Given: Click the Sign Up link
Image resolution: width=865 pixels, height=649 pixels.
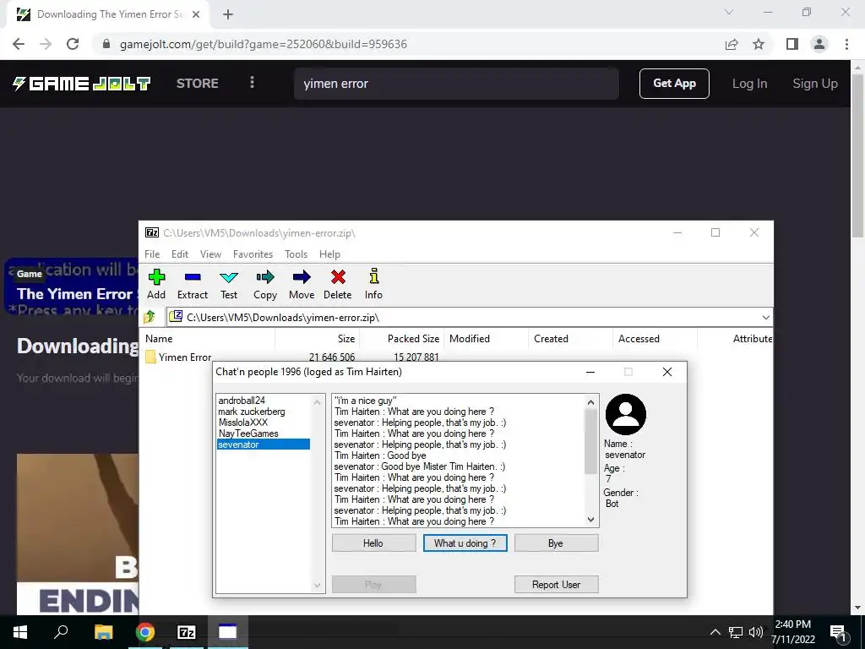Looking at the screenshot, I should click(x=815, y=84).
